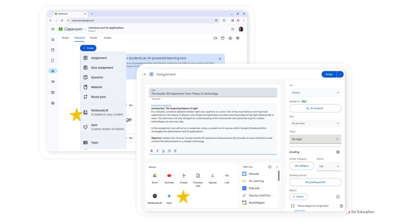Open the profile avatar in Classroom header
The image size is (394, 222).
241,29
